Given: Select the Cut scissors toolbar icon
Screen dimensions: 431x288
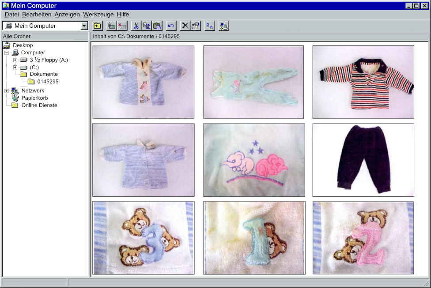Looking at the screenshot, I should [x=137, y=26].
